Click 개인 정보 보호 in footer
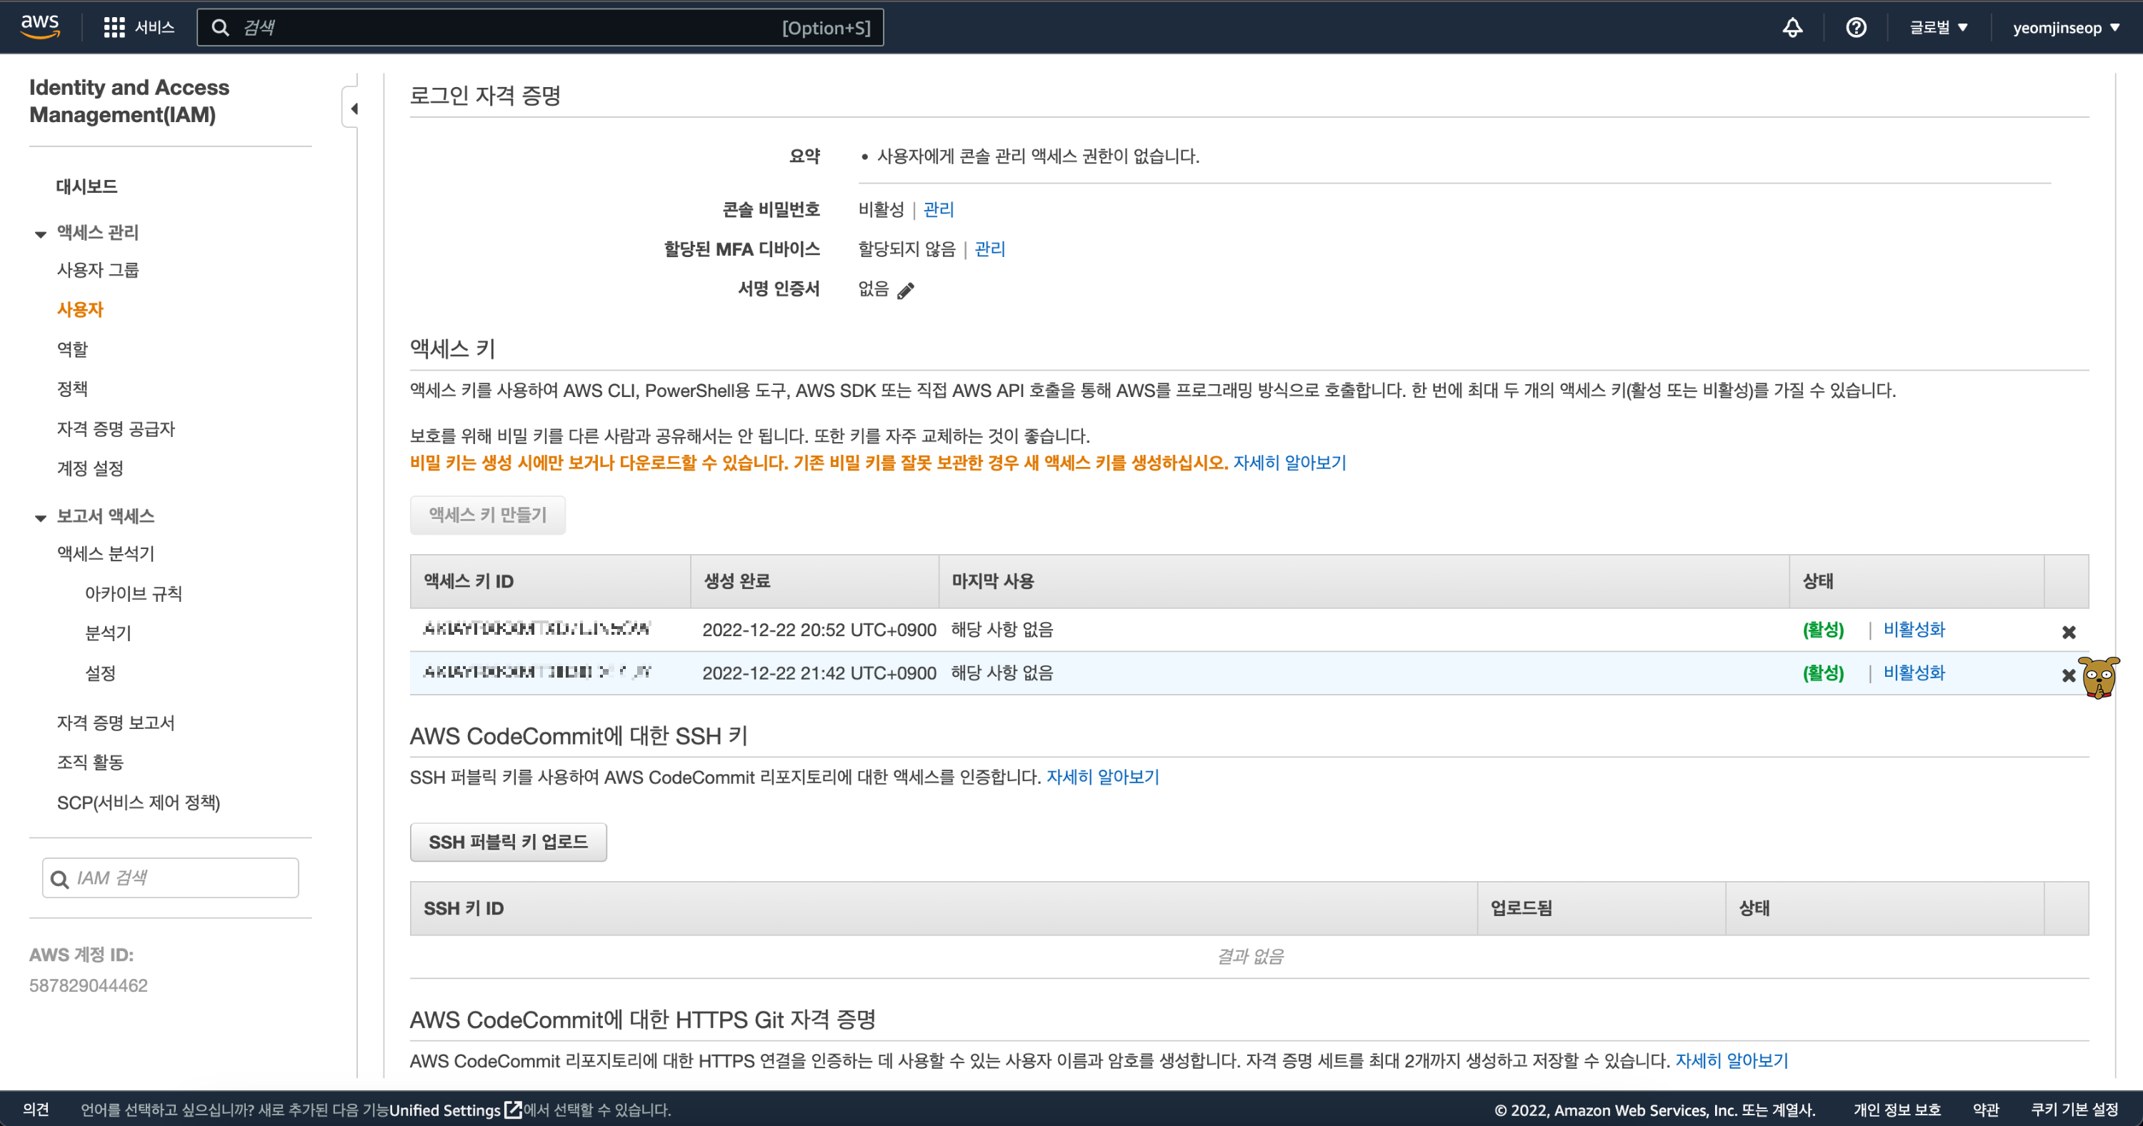Image resolution: width=2143 pixels, height=1126 pixels. coord(1897,1110)
